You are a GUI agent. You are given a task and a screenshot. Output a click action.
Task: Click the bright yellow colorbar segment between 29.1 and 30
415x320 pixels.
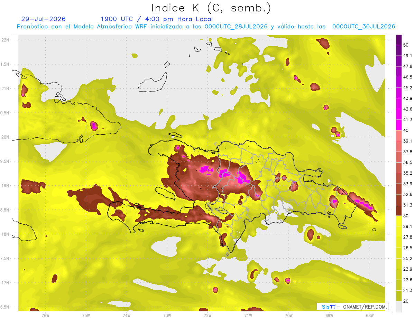(x=399, y=221)
